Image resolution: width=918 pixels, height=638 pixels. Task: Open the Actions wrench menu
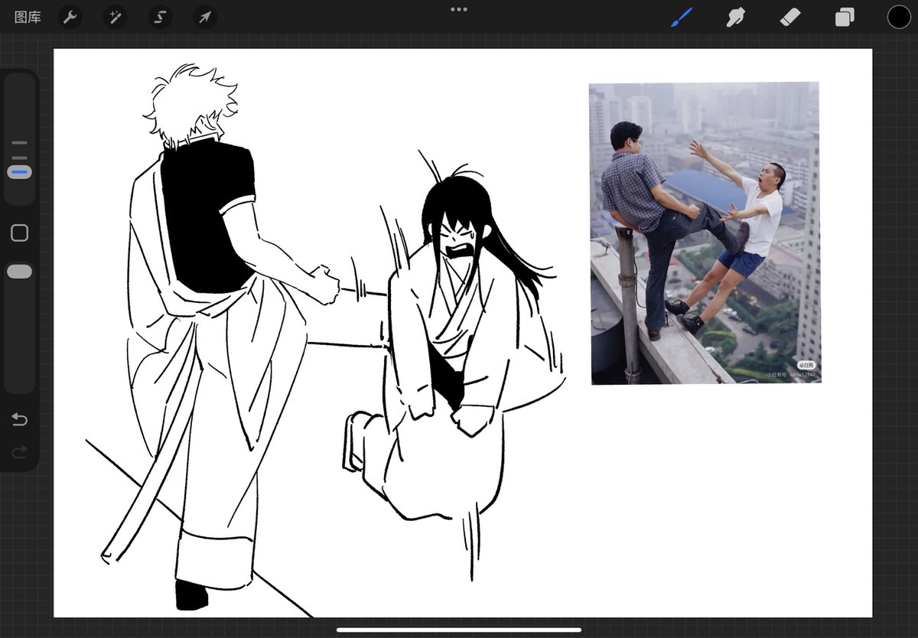tap(70, 17)
